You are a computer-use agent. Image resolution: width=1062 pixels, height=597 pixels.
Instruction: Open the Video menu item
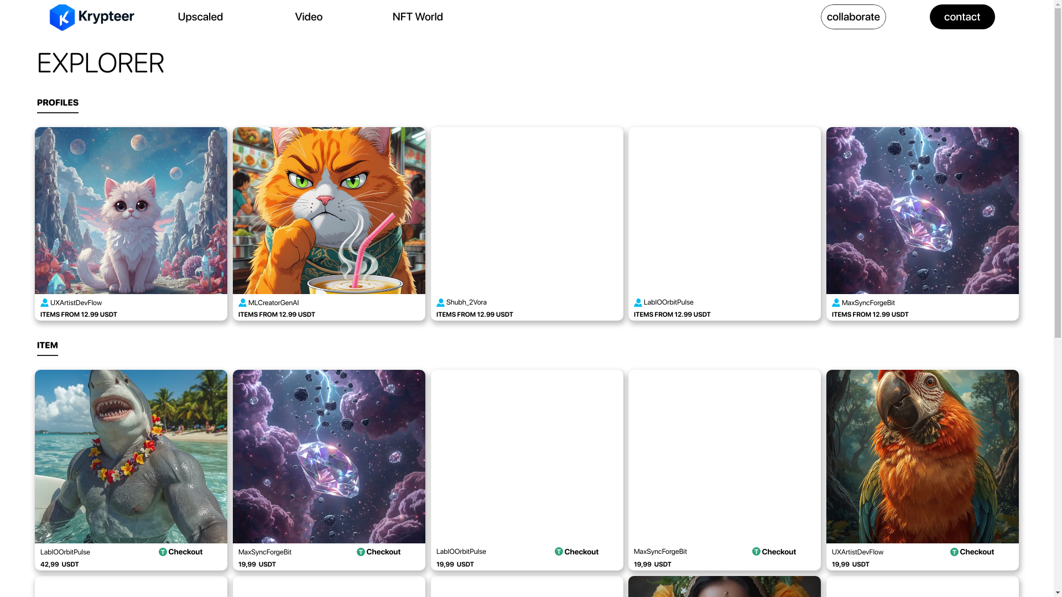click(x=309, y=17)
